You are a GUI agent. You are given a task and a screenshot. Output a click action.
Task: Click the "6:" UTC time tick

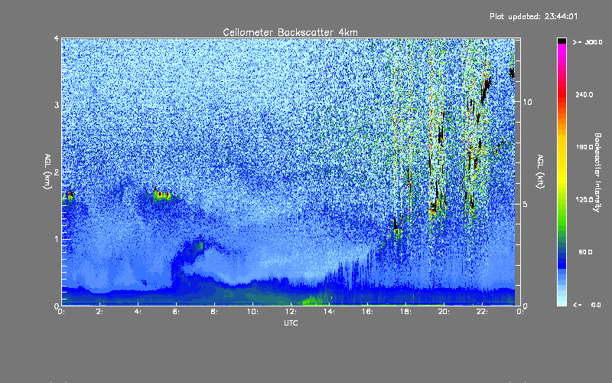pyautogui.click(x=177, y=312)
